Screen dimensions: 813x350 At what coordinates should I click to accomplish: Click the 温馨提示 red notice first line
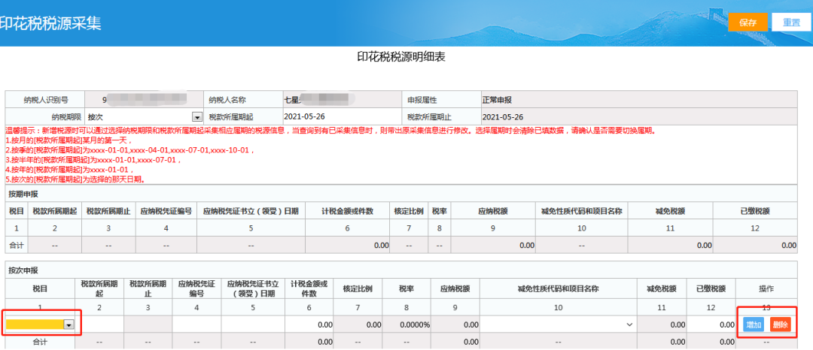coord(330,130)
